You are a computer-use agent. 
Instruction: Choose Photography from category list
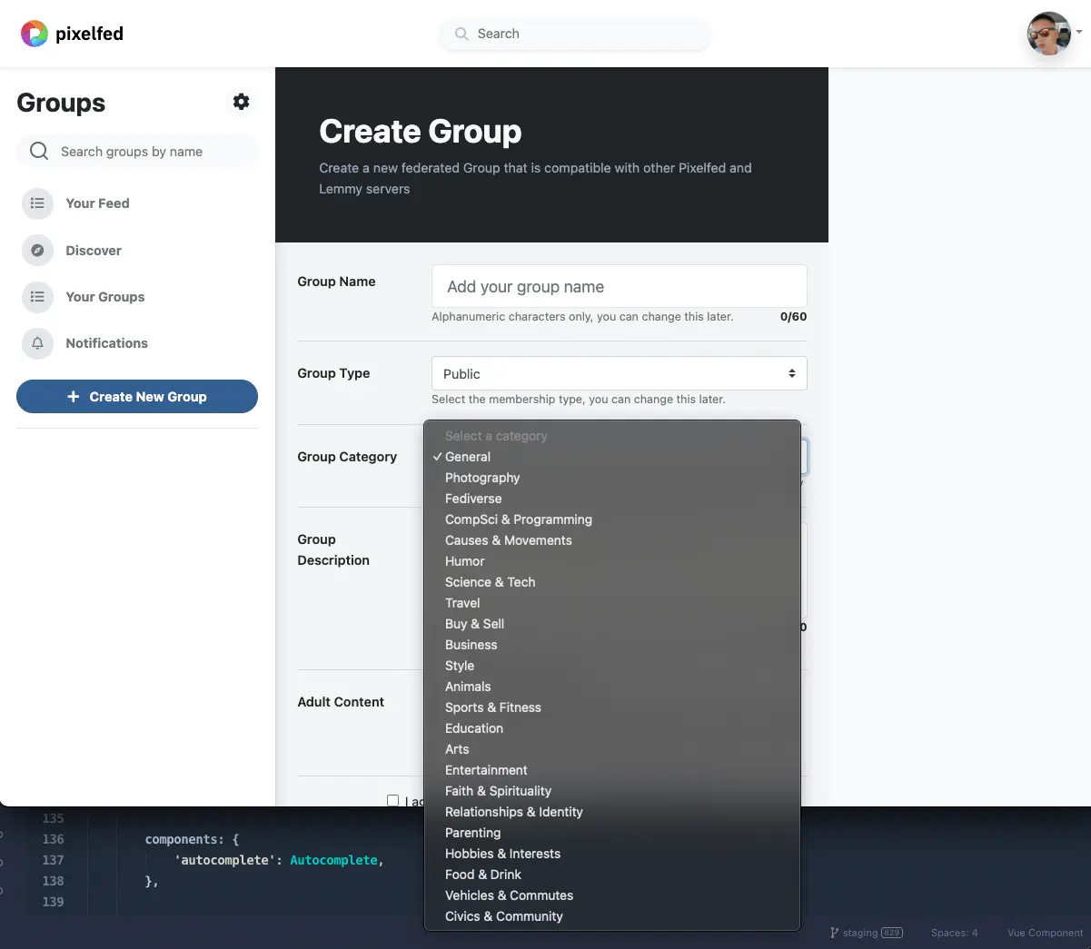482,478
